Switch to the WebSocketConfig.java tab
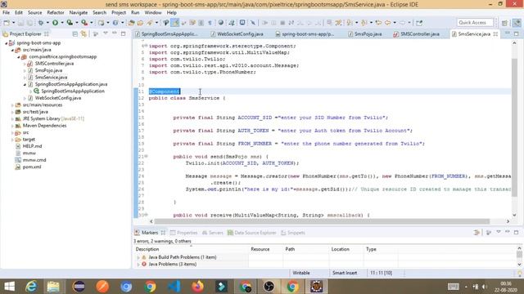Screen dimensions: 524x294 pos(237,34)
